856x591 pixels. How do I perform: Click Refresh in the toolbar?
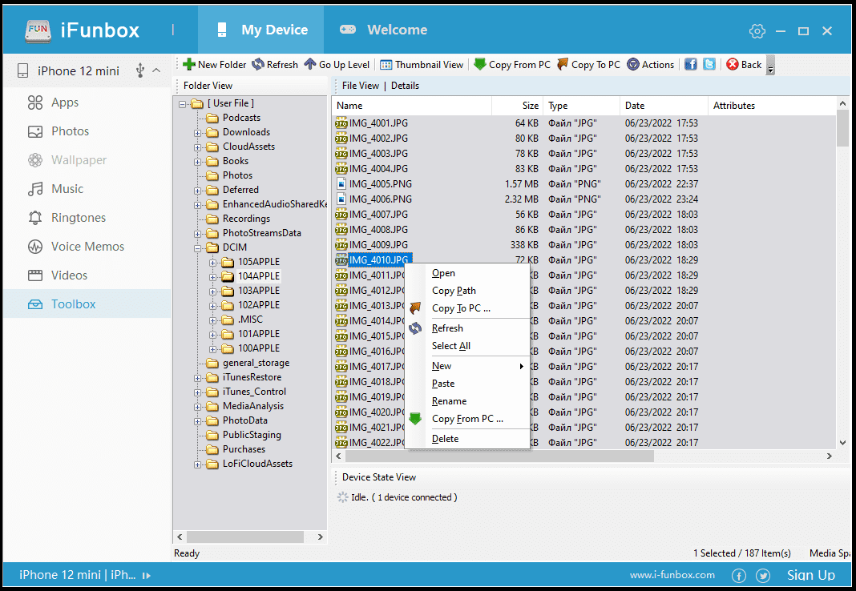point(275,64)
